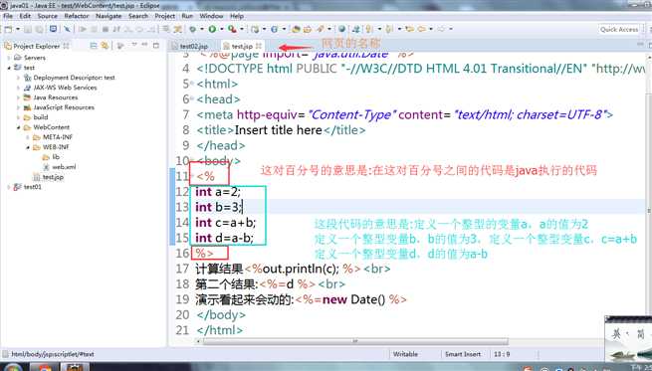Toggle Link with Editor in Project Explorer

106,46
